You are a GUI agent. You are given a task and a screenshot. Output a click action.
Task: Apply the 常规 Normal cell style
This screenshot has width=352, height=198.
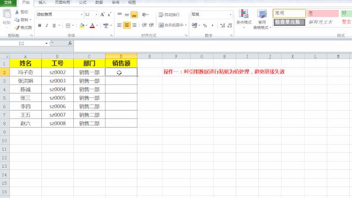click(x=289, y=13)
